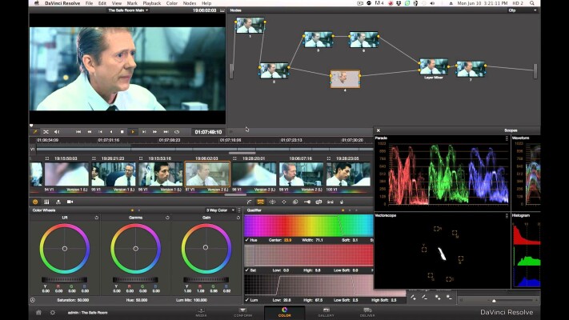The width and height of the screenshot is (569, 320).
Task: Switch to the Gallery page tab
Action: coord(326,312)
